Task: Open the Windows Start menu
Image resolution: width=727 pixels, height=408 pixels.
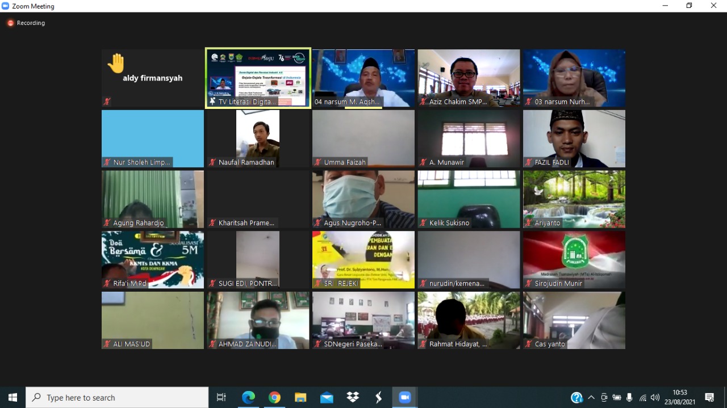Action: (12, 398)
